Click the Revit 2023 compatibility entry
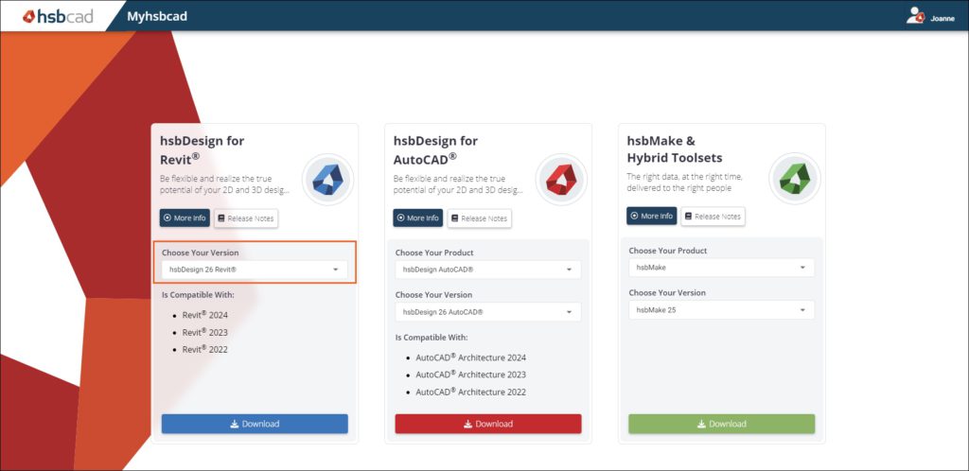Viewport: 969px width, 471px height. click(204, 332)
